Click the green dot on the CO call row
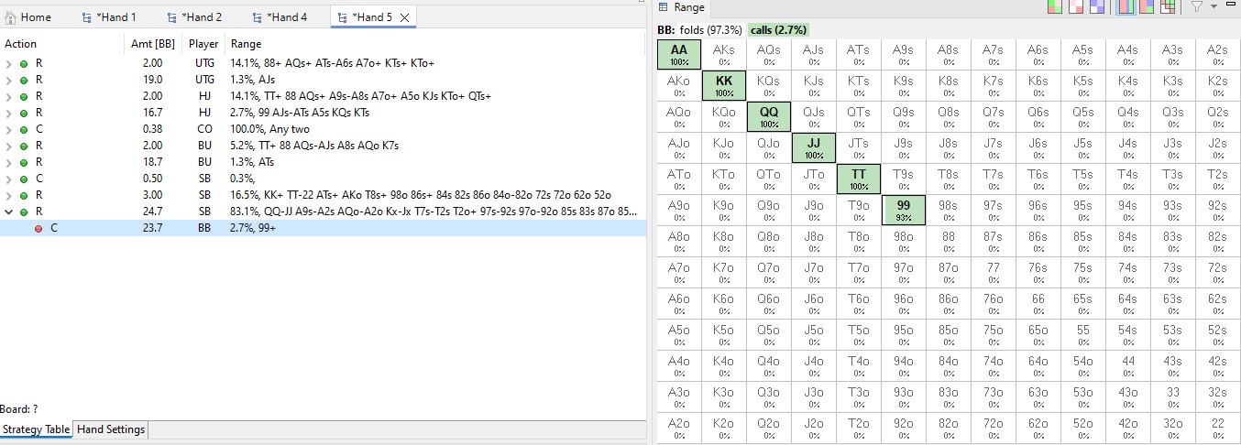 tap(24, 129)
